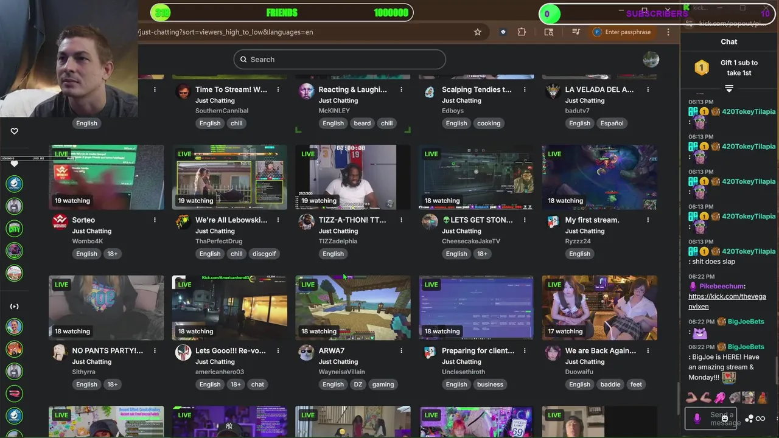Open the ARWA7 Minecraft stream thumbnail
Screen dimensions: 779x438
(x=353, y=308)
